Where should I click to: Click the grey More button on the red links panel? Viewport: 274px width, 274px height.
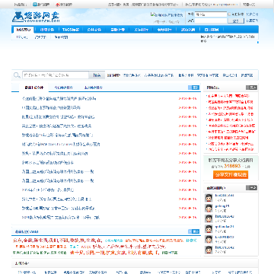(x=251, y=88)
